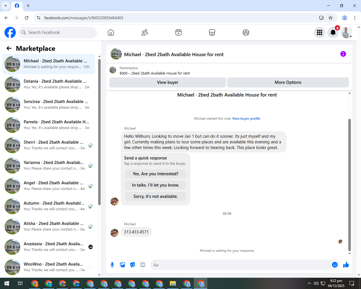Click back arrow next to Marketplace
Image resolution: width=361 pixels, height=289 pixels.
tap(9, 48)
